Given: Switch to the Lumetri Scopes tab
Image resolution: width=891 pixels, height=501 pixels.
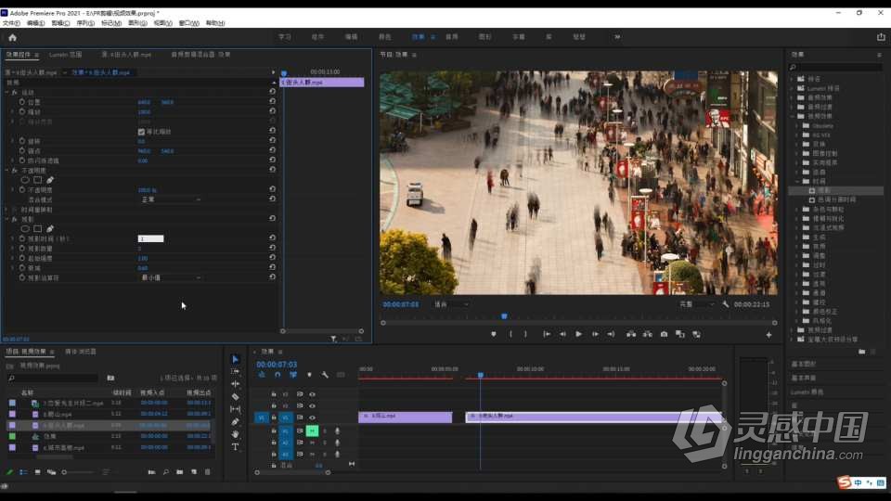Looking at the screenshot, I should point(65,55).
